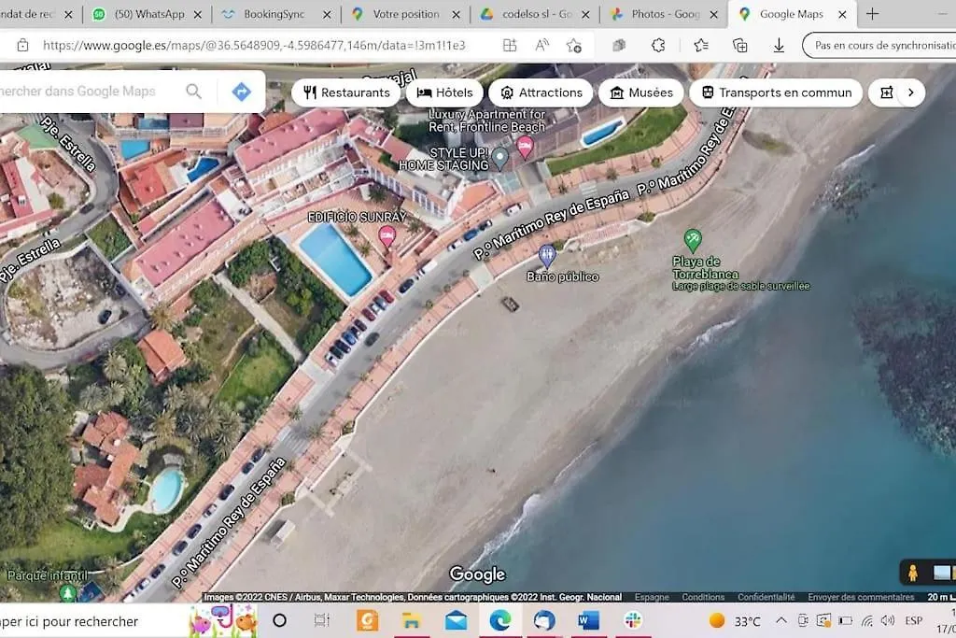
Task: Open the Espagne link in map footer
Action: (651, 597)
